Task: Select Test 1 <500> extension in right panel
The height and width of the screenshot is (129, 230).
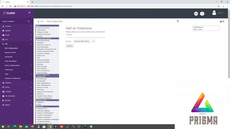Action: click(198, 29)
